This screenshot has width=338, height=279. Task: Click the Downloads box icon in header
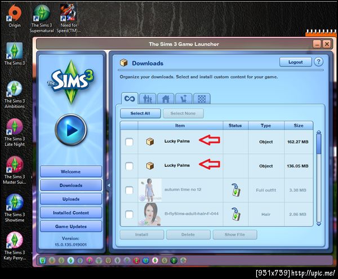pos(124,63)
